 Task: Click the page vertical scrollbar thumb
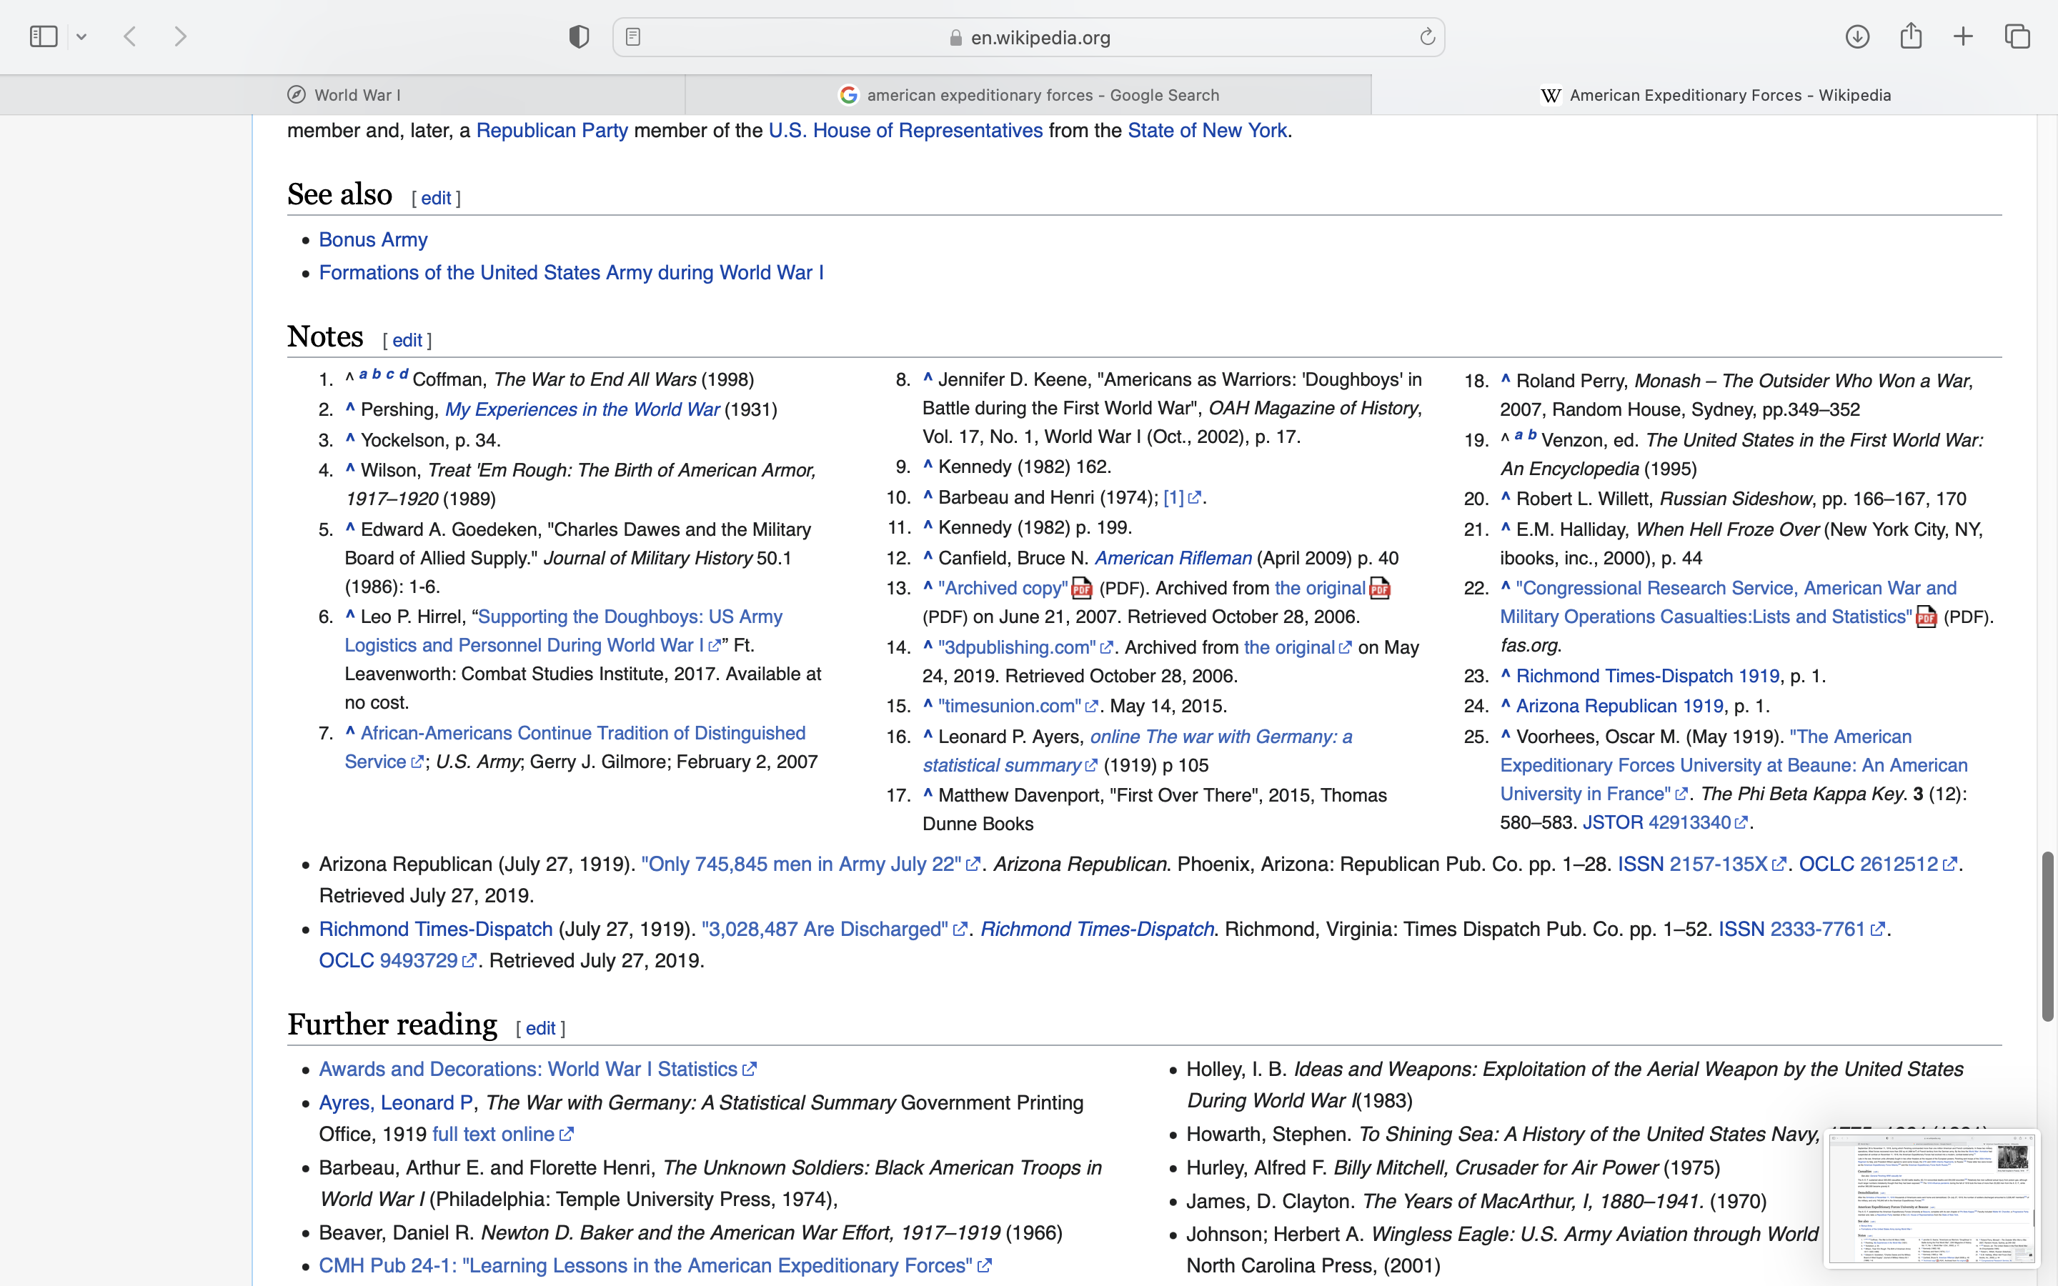click(2047, 936)
